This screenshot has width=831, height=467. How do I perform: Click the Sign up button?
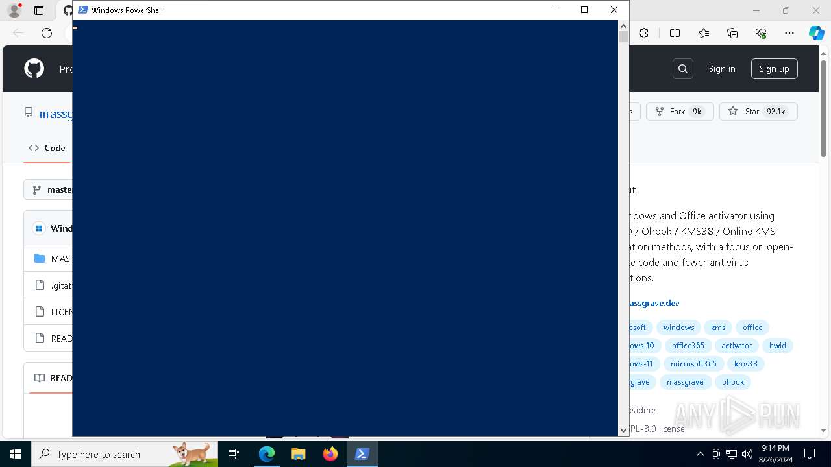775,69
